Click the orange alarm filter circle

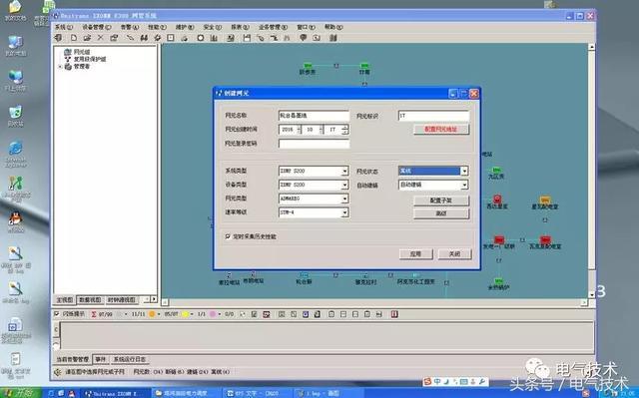pyautogui.click(x=152, y=314)
